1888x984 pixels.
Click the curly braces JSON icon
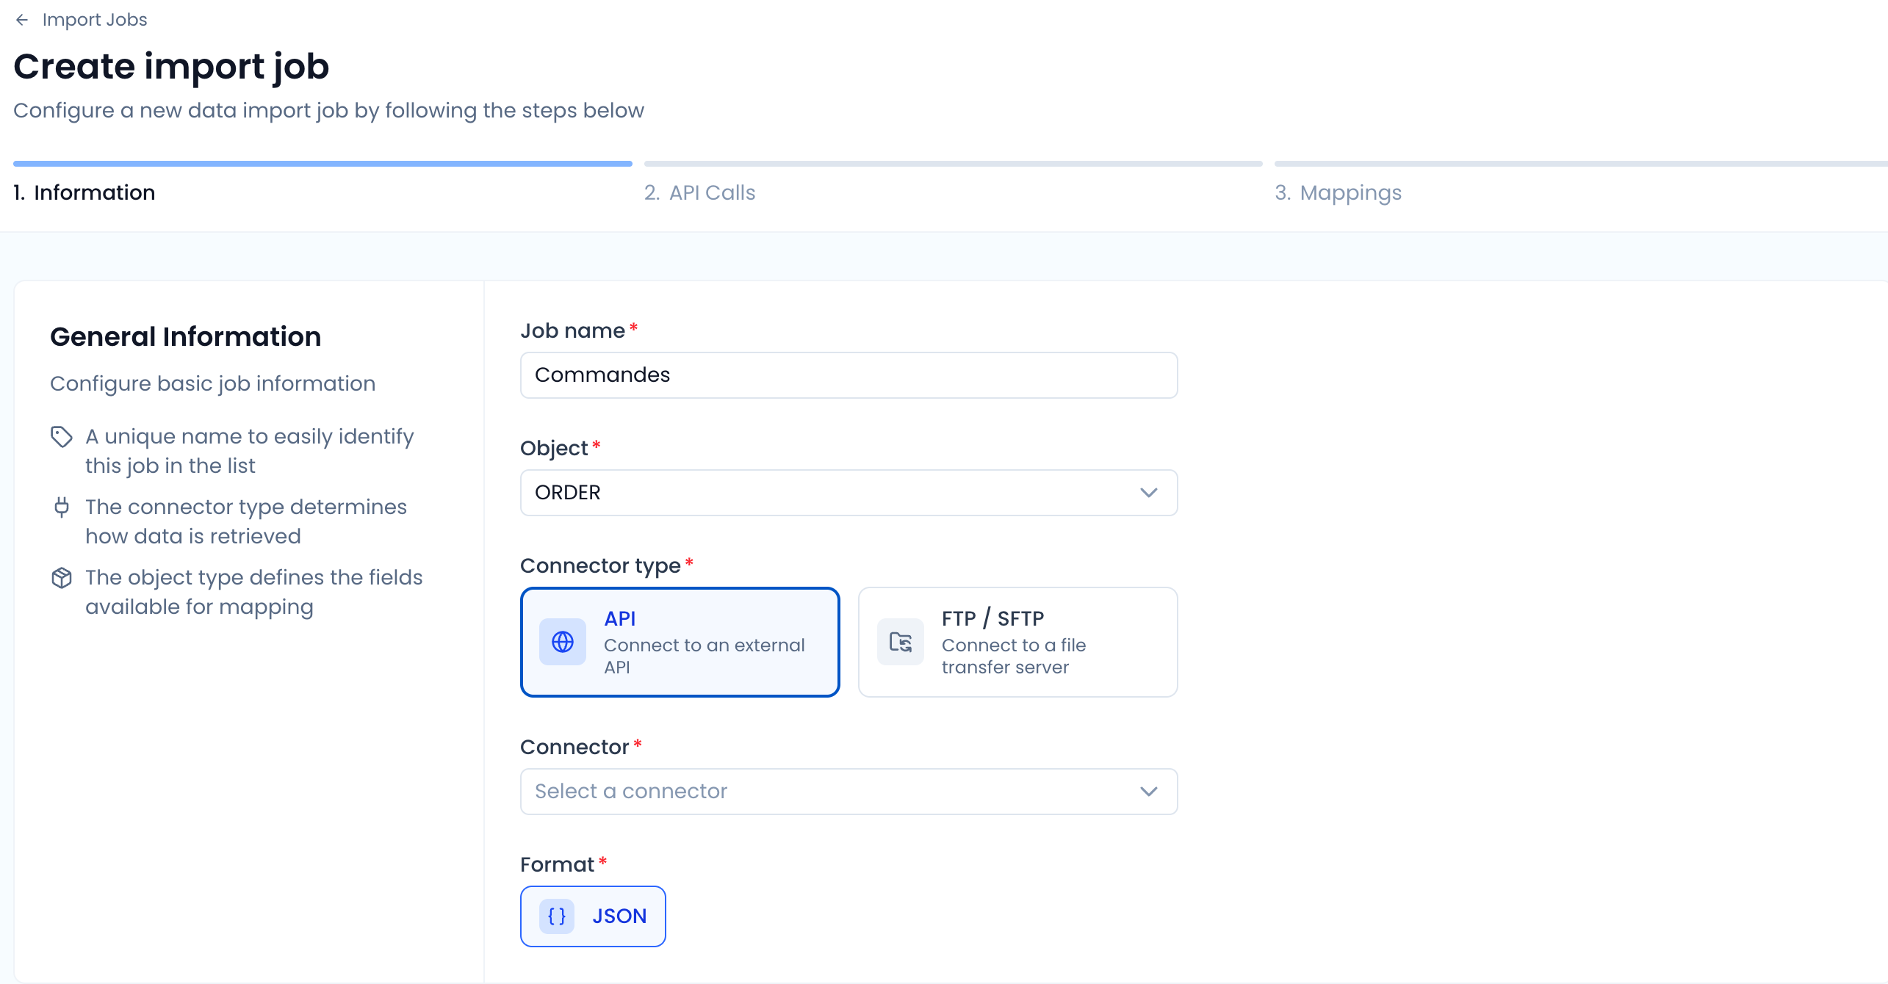(x=557, y=916)
